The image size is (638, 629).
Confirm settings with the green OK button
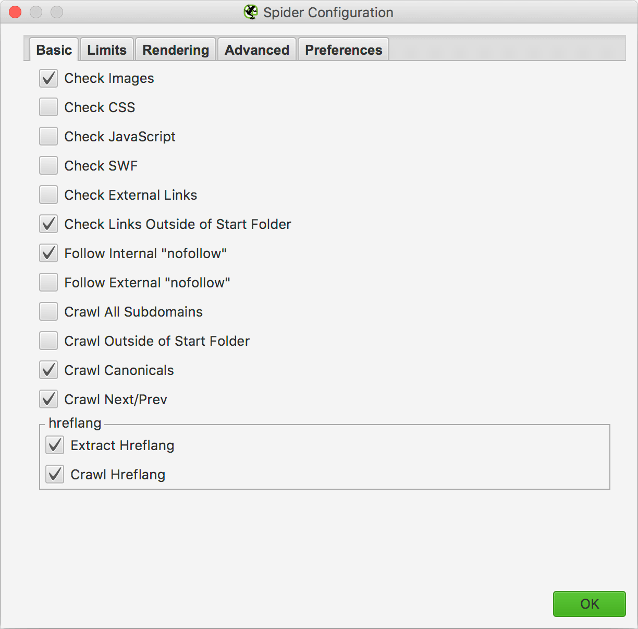point(590,604)
